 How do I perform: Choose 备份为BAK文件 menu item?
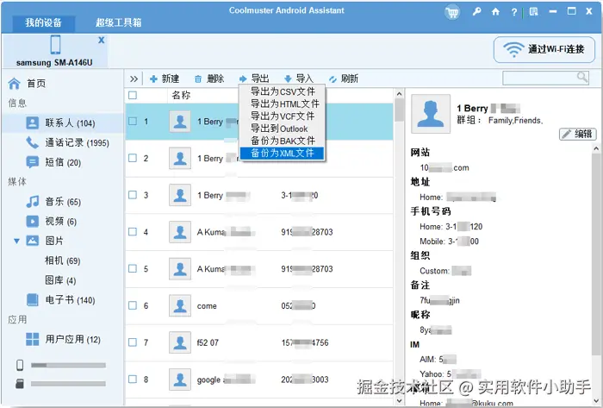(283, 141)
